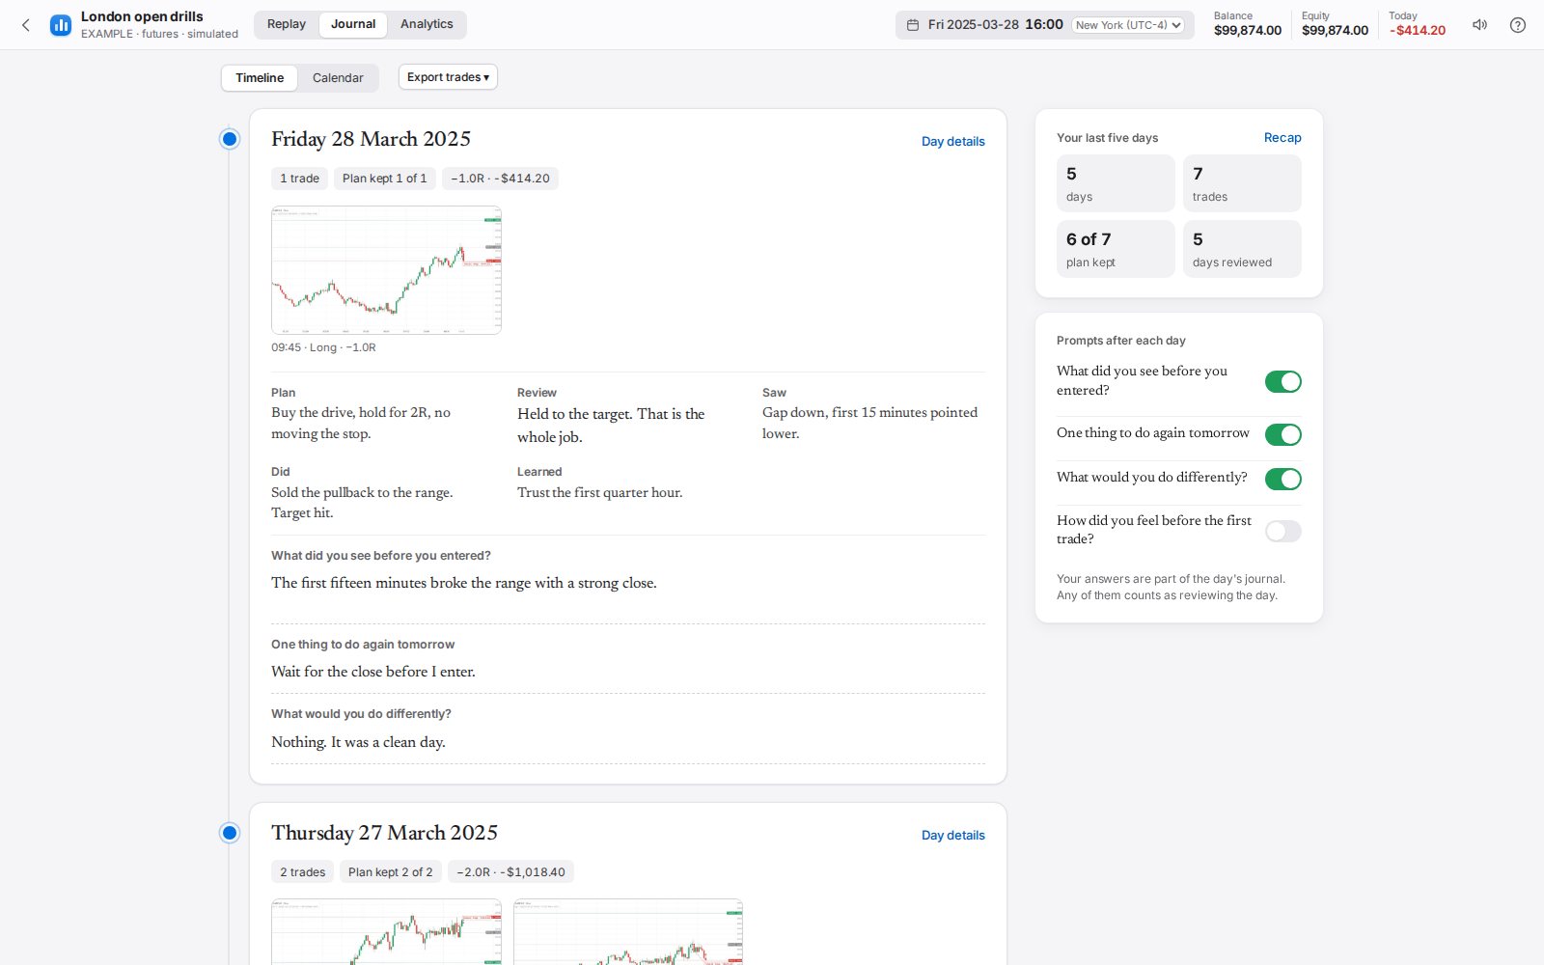1544x965 pixels.
Task: Click the 'Plan kept 1 of 1' chip
Action: (x=384, y=179)
